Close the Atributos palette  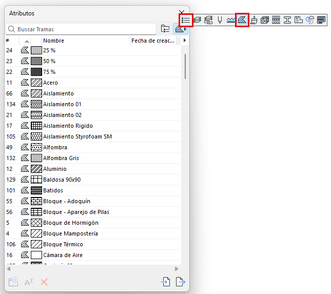pos(182,12)
